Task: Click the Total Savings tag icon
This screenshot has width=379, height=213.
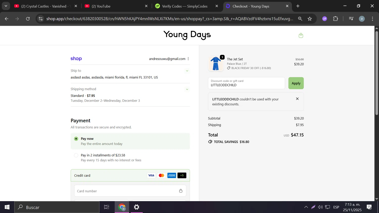Action: click(210, 142)
